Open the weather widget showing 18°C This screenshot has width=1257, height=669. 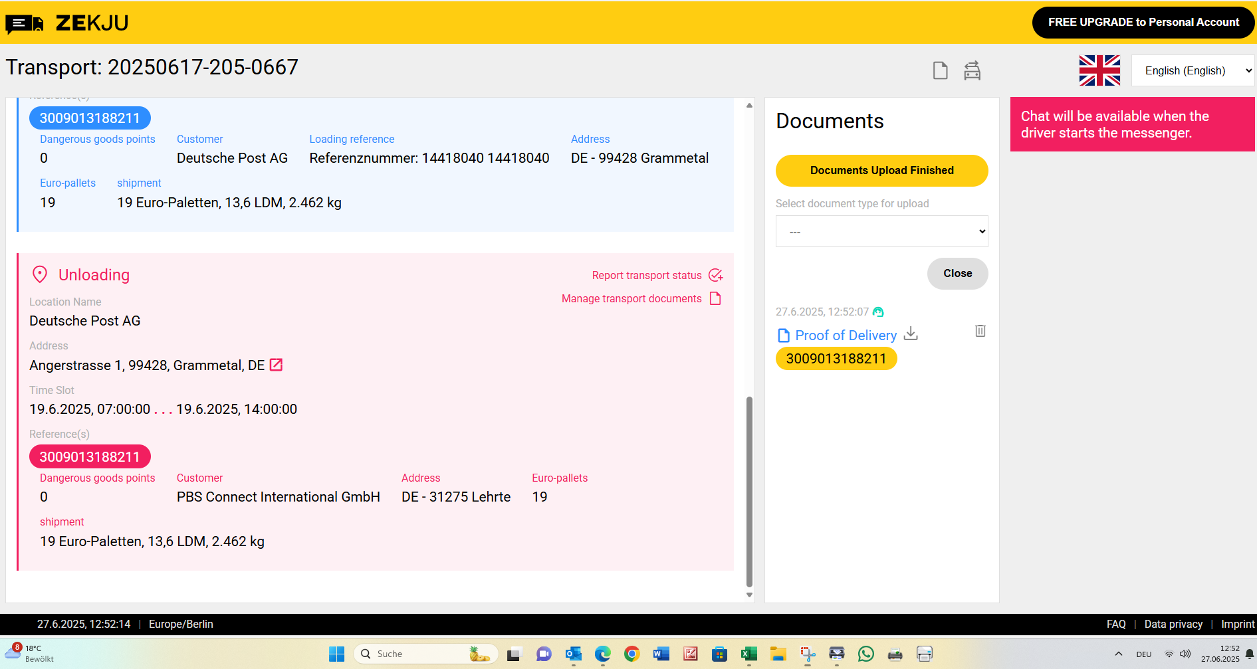(30, 654)
